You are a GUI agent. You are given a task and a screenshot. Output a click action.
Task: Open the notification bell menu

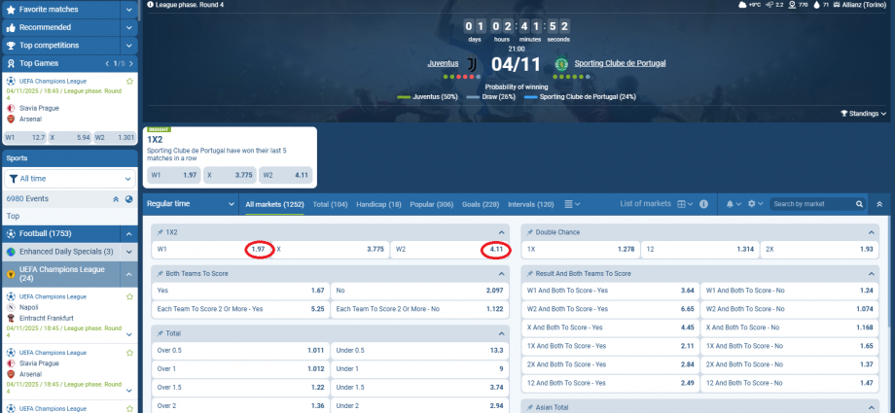click(x=730, y=204)
